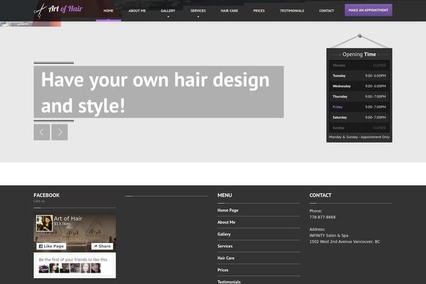
Task: Select Hair Care in navigation bar
Action: 229,11
